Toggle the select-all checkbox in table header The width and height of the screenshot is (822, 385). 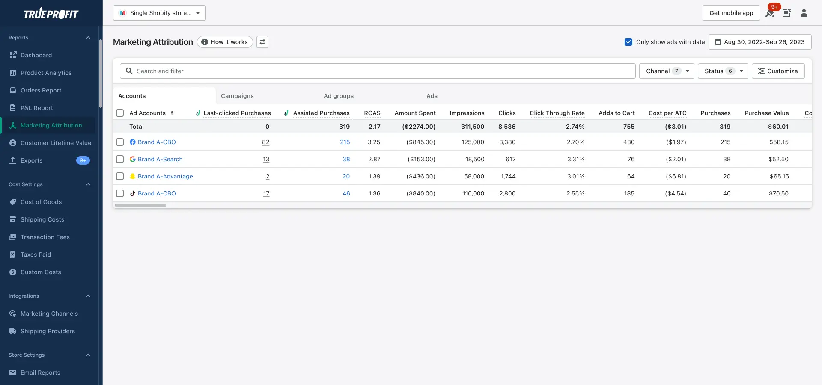[120, 113]
